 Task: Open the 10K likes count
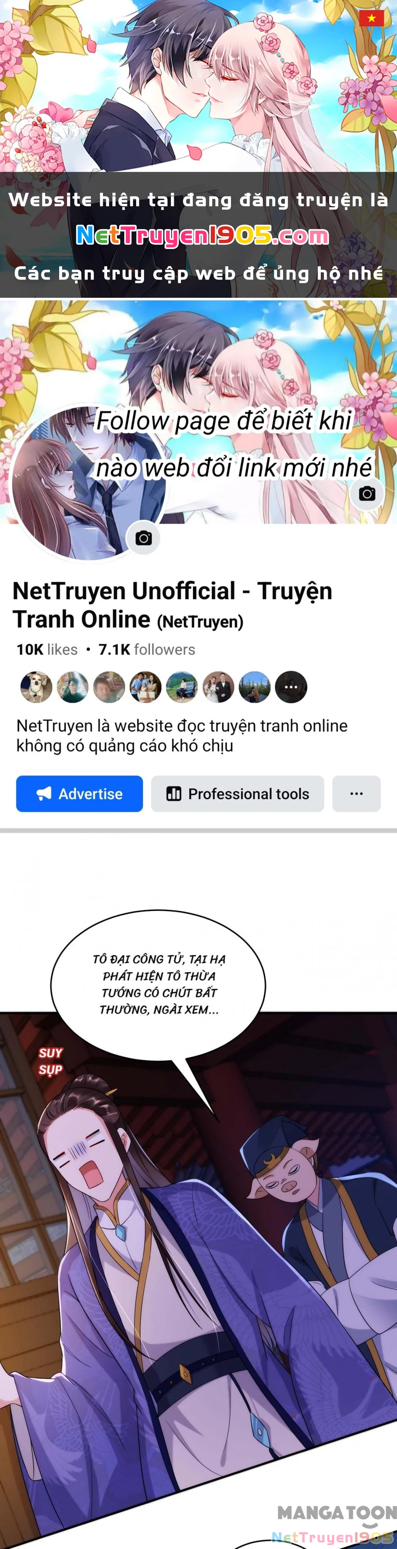(47, 649)
